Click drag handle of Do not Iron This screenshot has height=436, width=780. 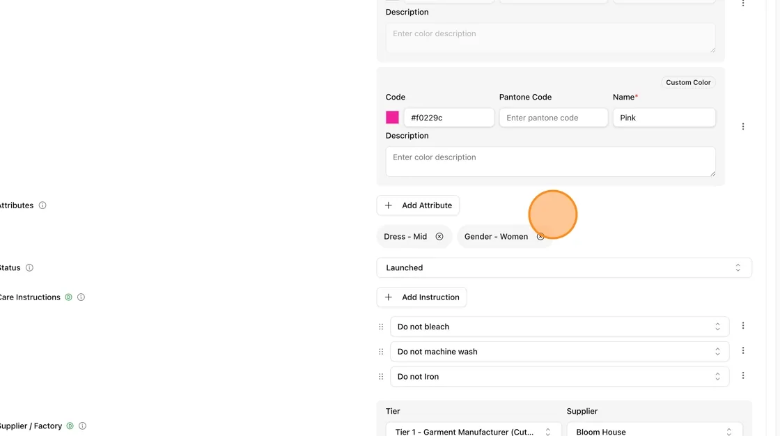[381, 377]
